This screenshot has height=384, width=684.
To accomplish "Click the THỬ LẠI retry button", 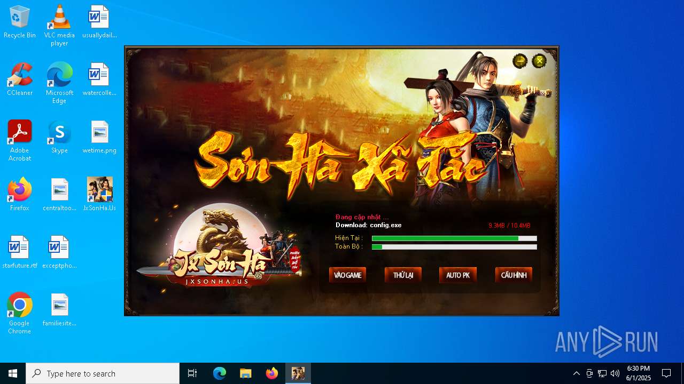I will (403, 275).
